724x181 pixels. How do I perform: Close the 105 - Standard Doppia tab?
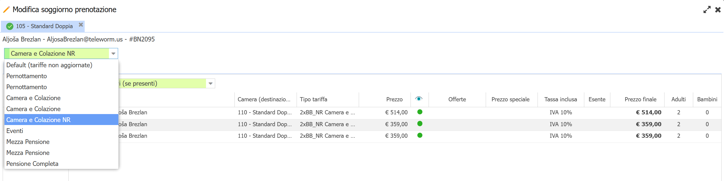tap(81, 25)
